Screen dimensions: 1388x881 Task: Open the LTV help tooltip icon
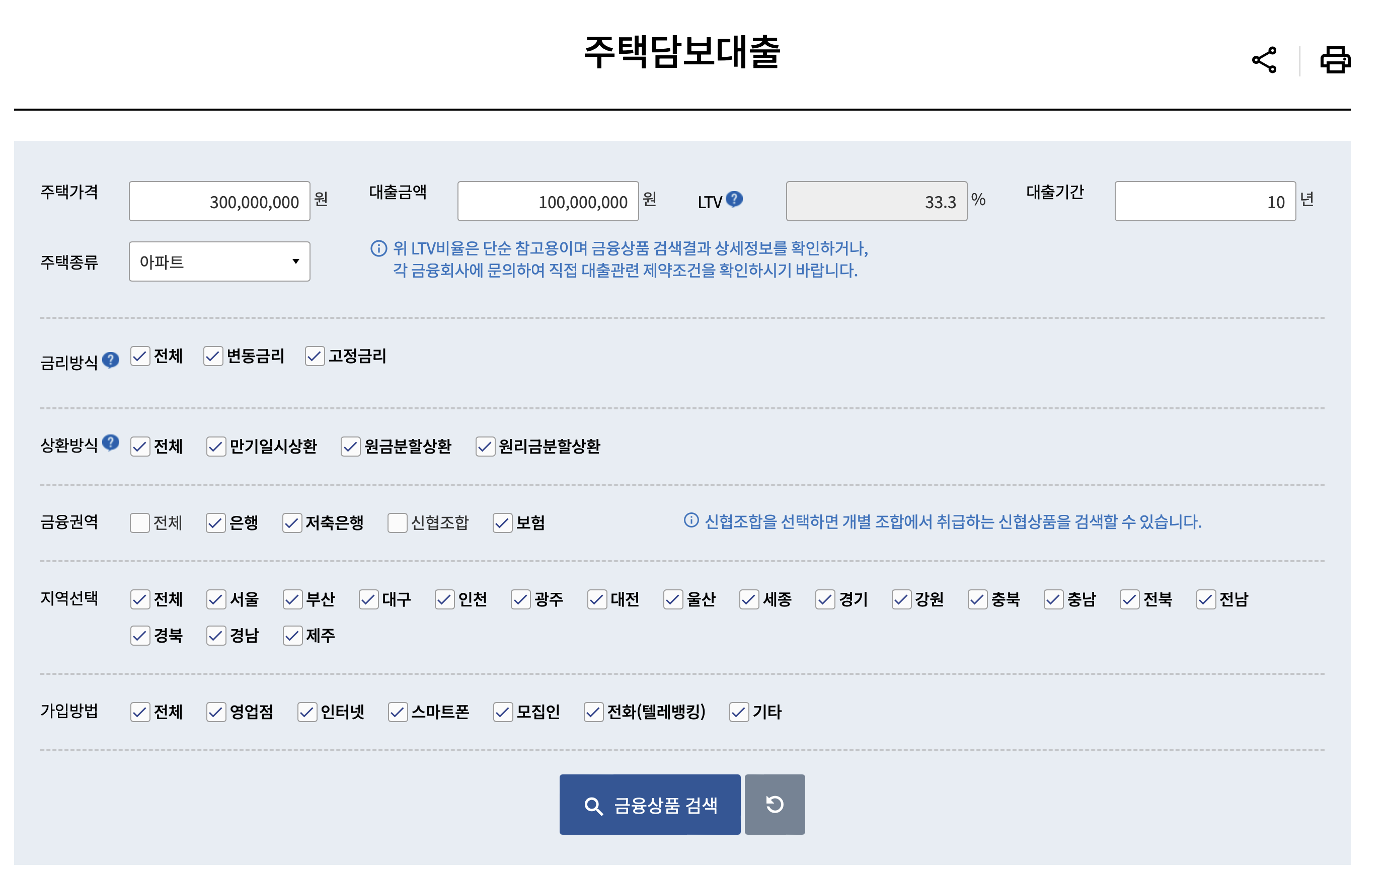coord(734,199)
